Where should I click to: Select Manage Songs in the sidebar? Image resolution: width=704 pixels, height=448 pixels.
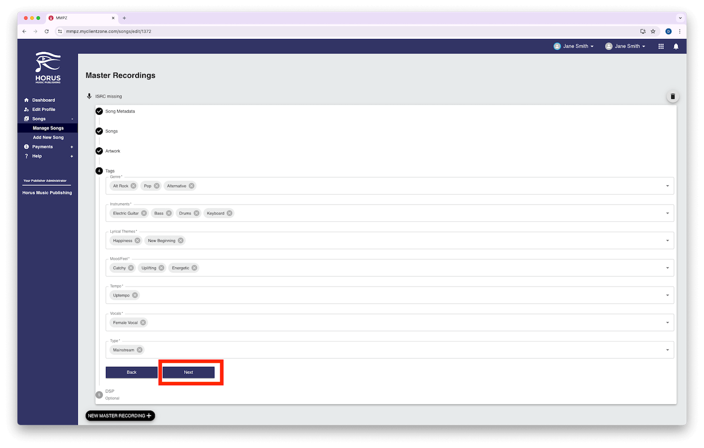point(48,128)
